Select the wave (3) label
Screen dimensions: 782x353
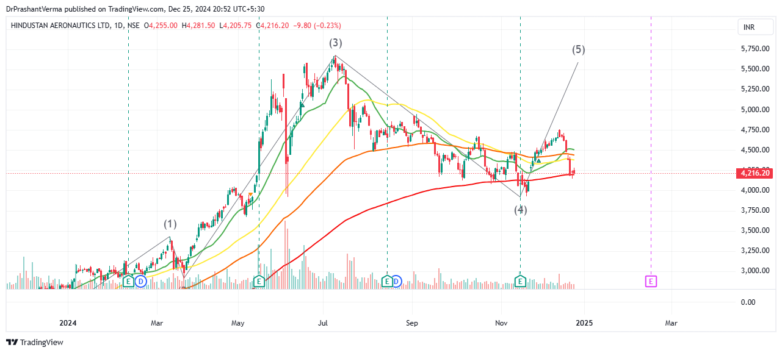(x=336, y=43)
